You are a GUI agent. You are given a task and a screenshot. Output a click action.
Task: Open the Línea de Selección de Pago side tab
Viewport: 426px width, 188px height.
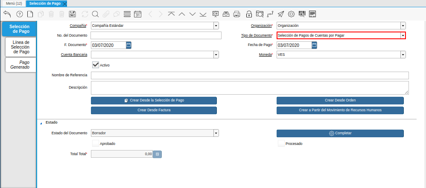[21, 47]
